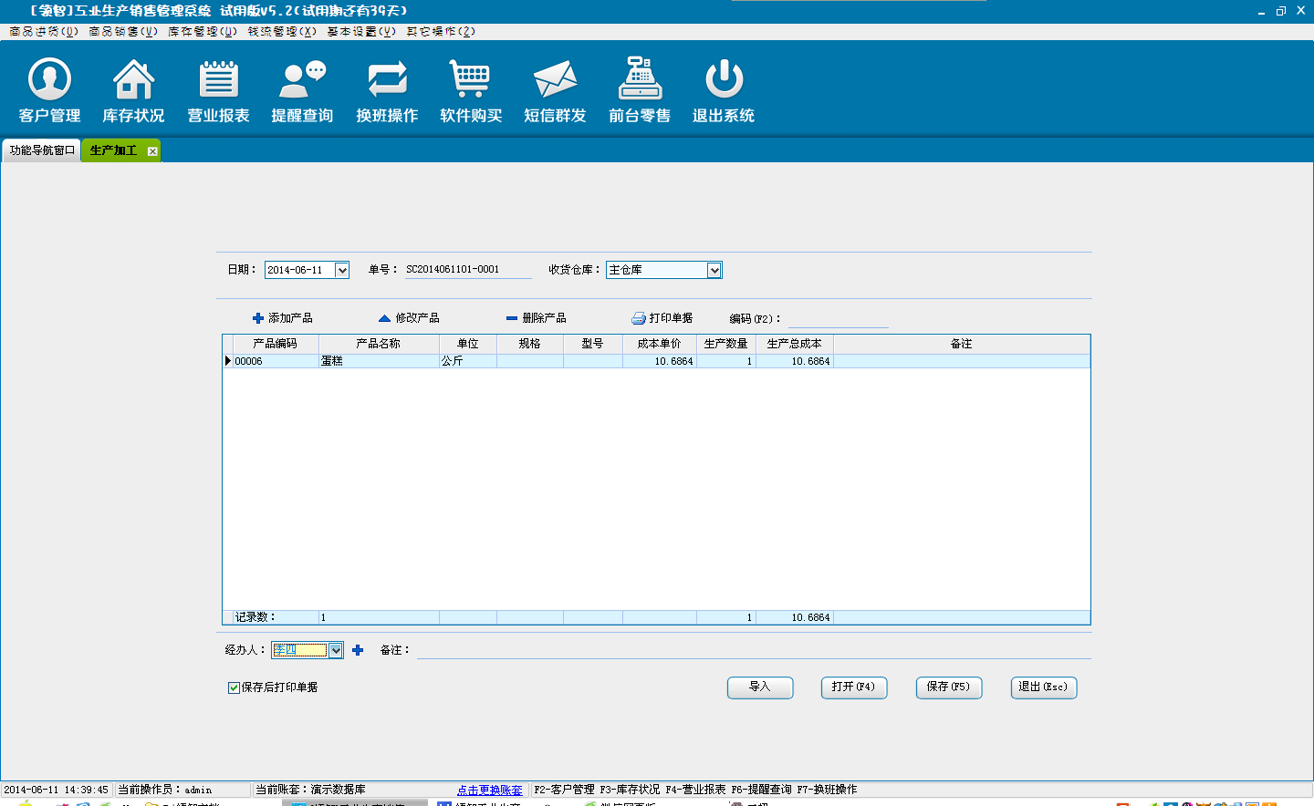
Task: Open the 收货仓库 warehouse dropdown
Action: [x=714, y=270]
